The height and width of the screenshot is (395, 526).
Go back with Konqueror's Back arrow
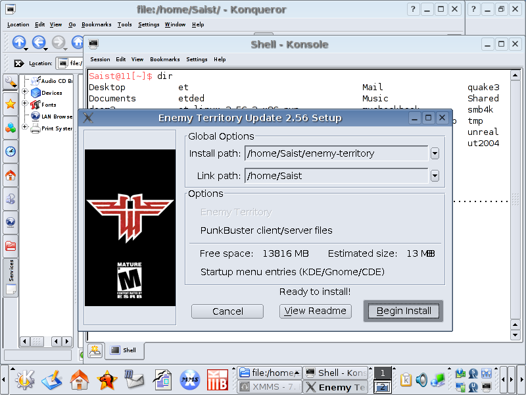tap(38, 43)
